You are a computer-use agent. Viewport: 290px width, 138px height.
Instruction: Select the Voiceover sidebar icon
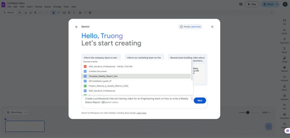point(284,40)
